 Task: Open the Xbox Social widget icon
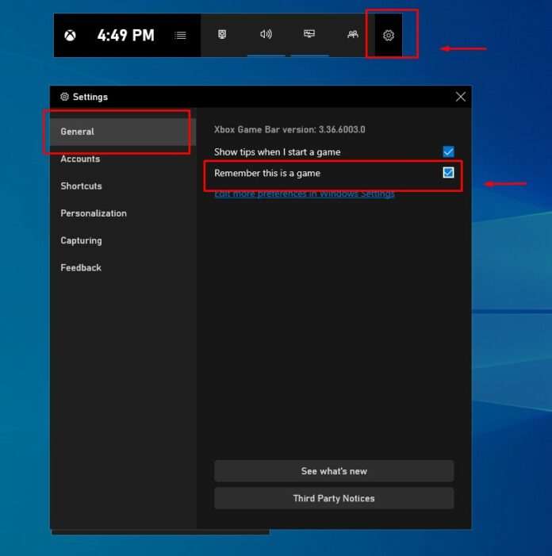tap(353, 34)
